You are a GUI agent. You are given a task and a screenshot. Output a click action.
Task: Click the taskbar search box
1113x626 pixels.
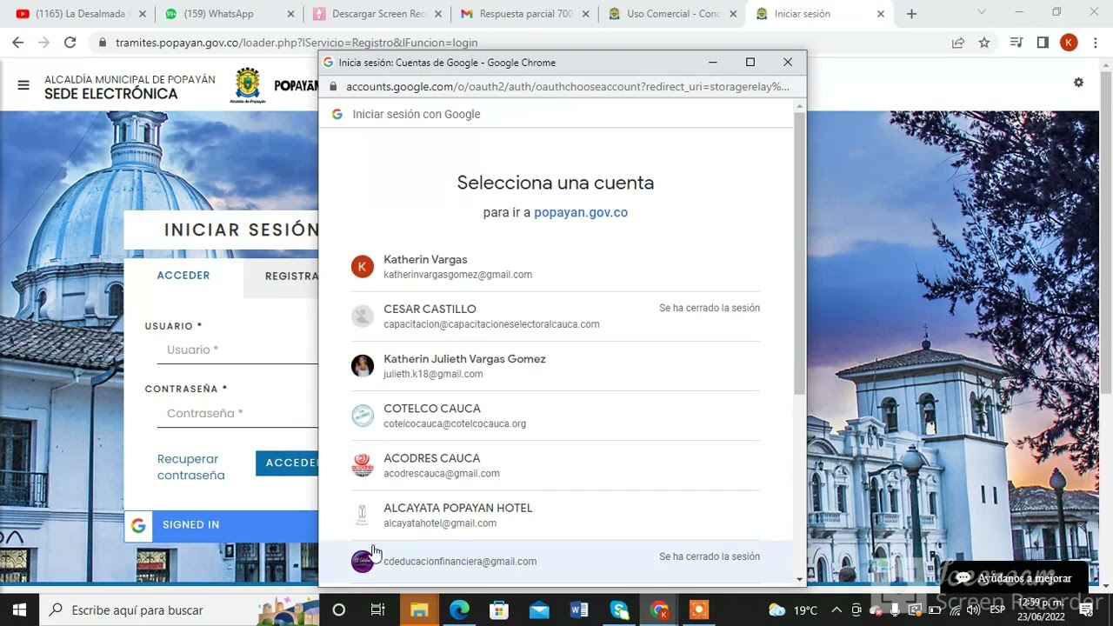(179, 610)
